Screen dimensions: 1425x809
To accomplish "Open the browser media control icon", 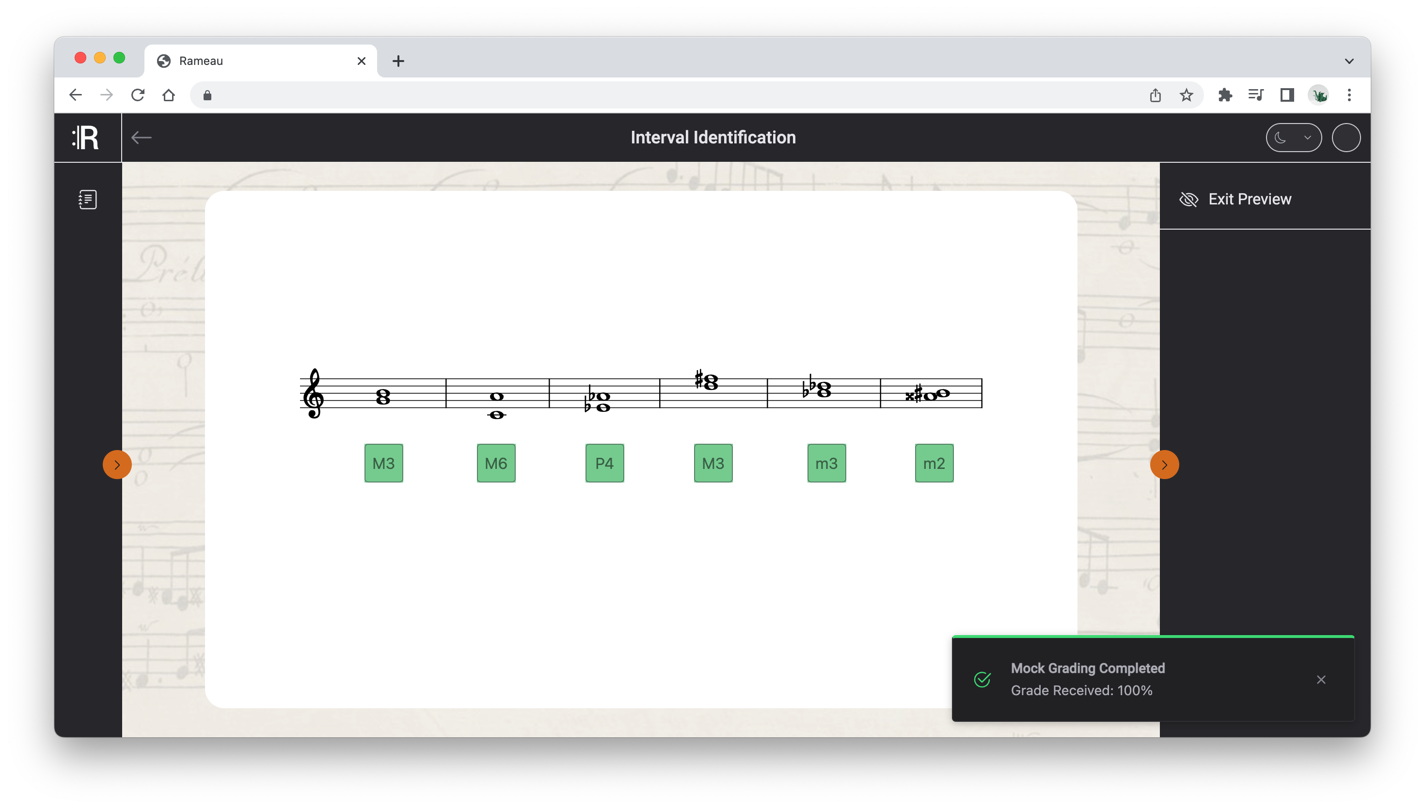I will (x=1255, y=95).
